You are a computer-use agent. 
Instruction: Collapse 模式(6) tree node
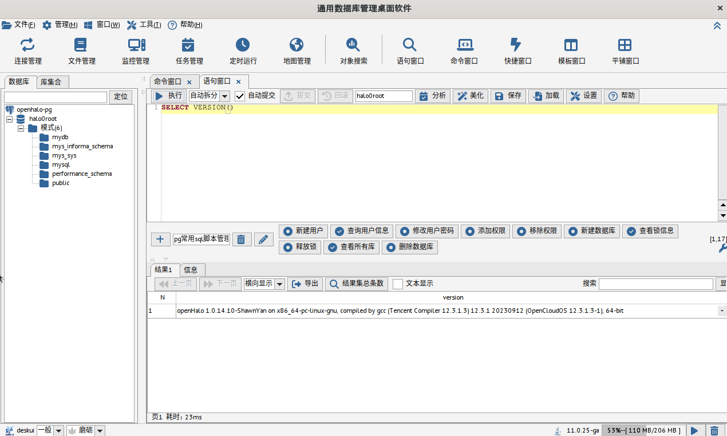coord(21,128)
